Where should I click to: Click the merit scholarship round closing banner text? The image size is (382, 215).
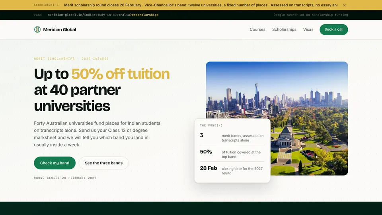[201, 5]
